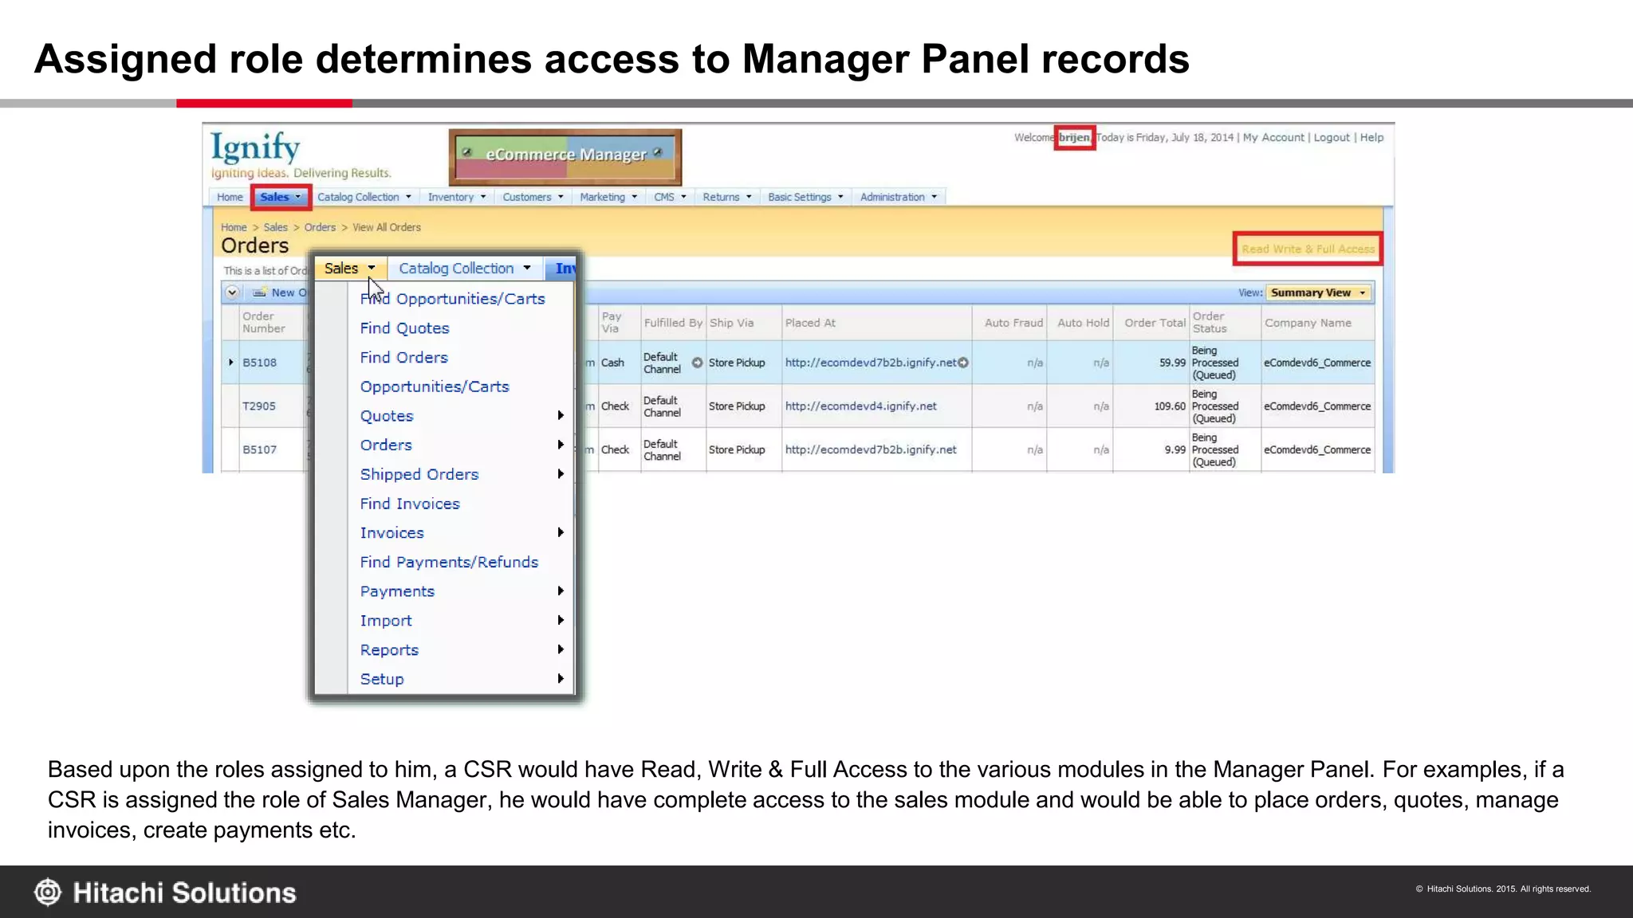Viewport: 1633px width, 918px height.
Task: Expand row arrow for order B5108
Action: tap(231, 363)
